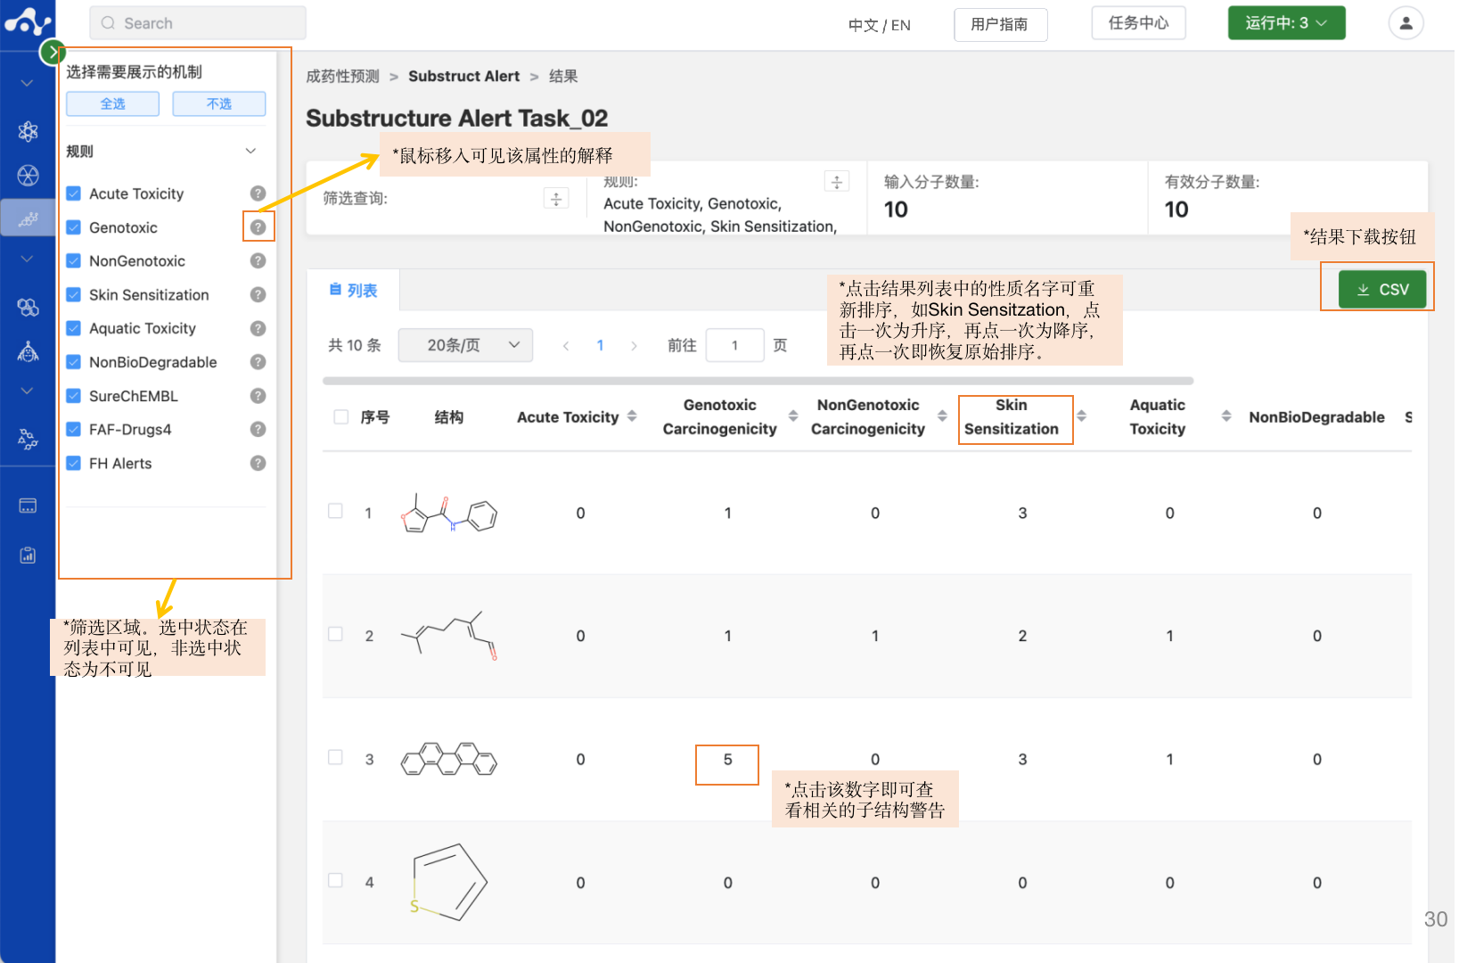Click the molecular network icon near sidebar bottom
The width and height of the screenshot is (1467, 963).
[28, 439]
